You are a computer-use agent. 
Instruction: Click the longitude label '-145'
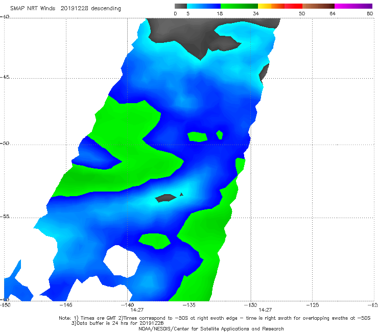(66, 305)
